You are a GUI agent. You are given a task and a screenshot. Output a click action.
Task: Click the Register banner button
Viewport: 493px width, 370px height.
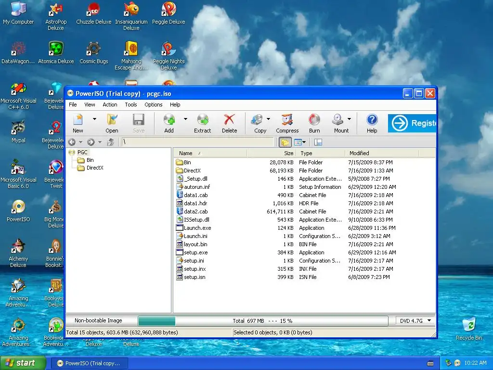click(412, 123)
